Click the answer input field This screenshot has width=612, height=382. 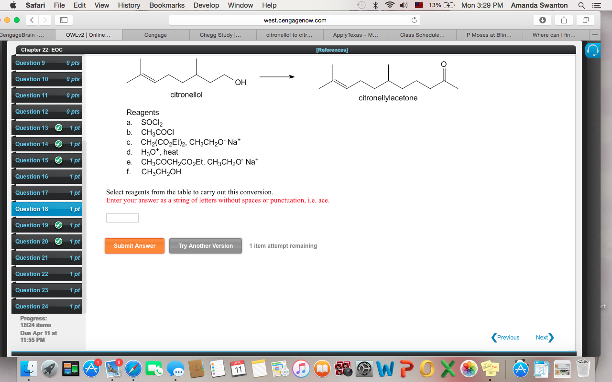122,218
